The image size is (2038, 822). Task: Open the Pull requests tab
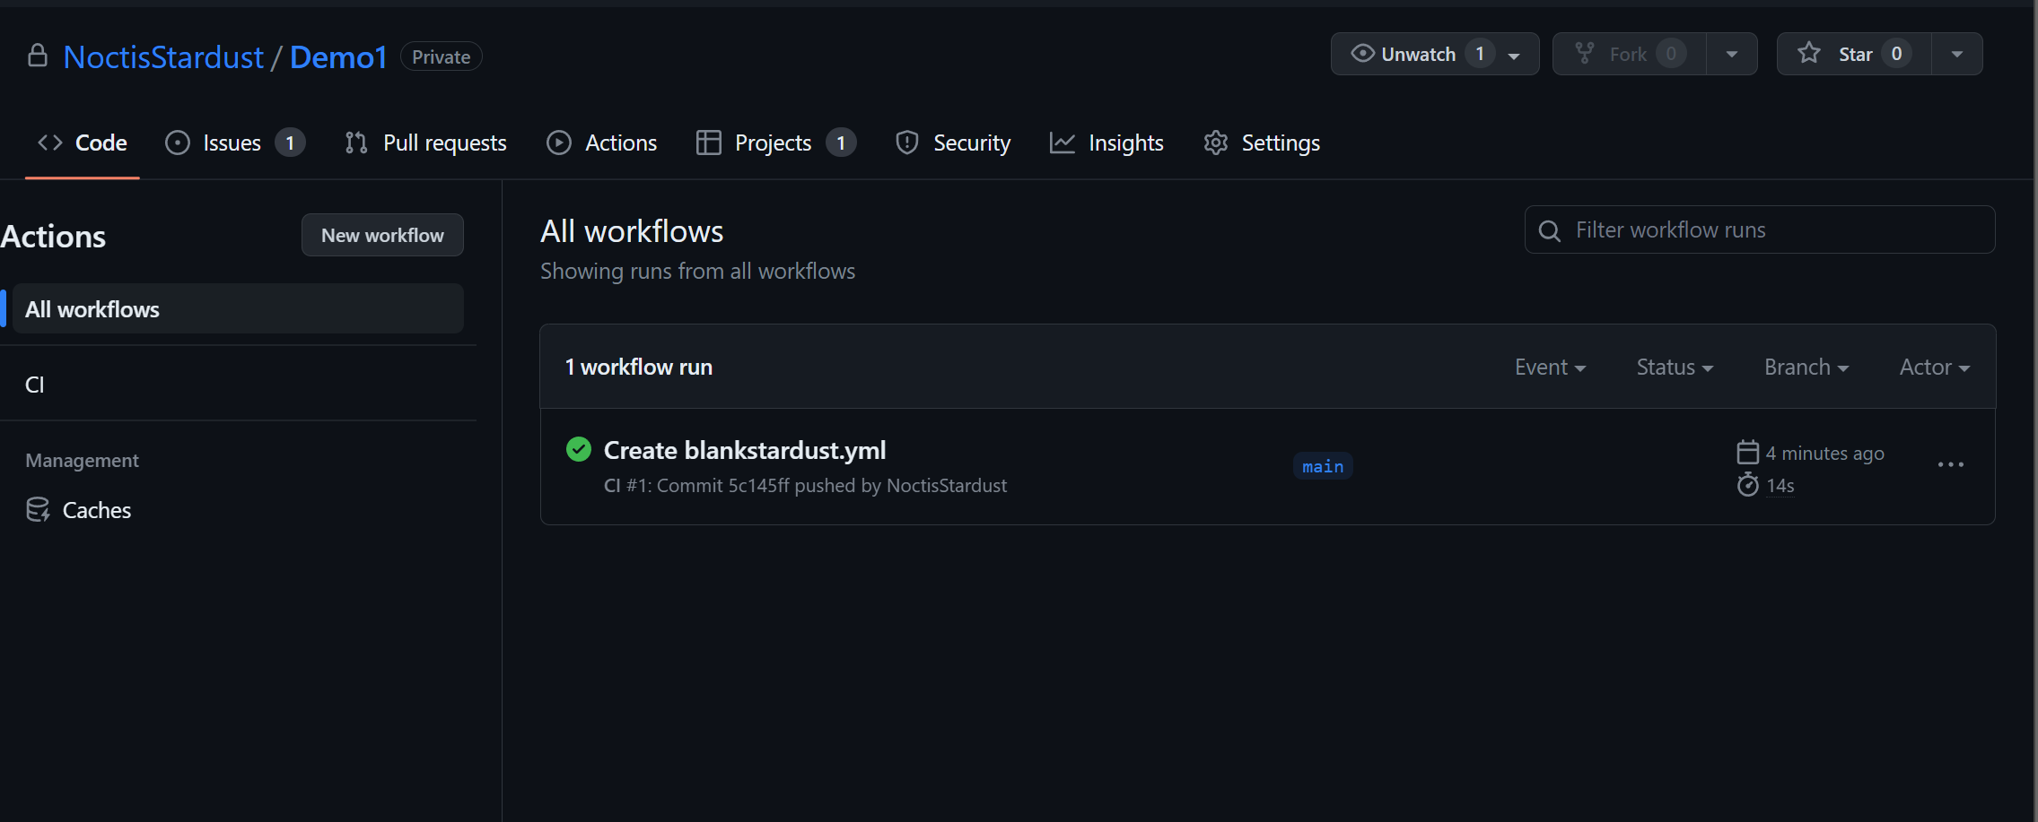click(x=425, y=143)
